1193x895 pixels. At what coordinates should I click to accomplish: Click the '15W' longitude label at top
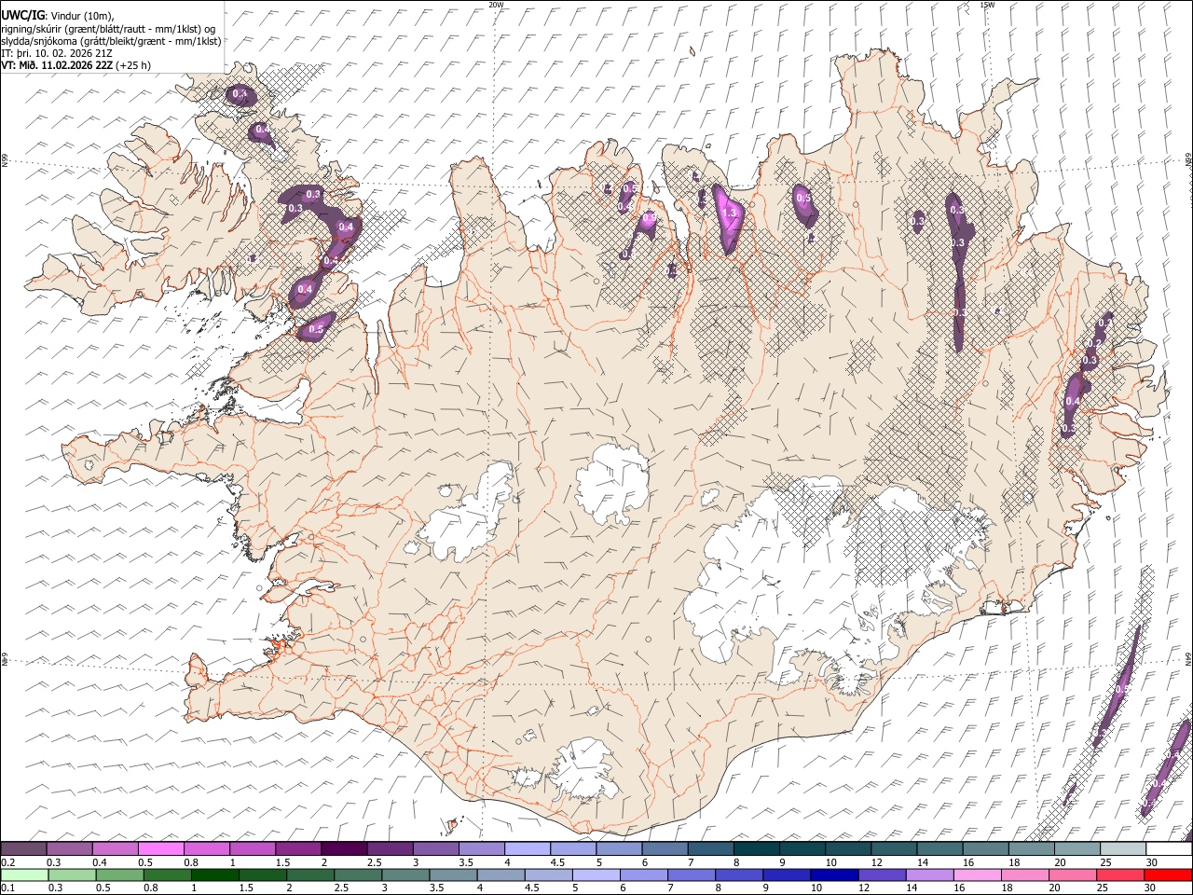coord(987,5)
